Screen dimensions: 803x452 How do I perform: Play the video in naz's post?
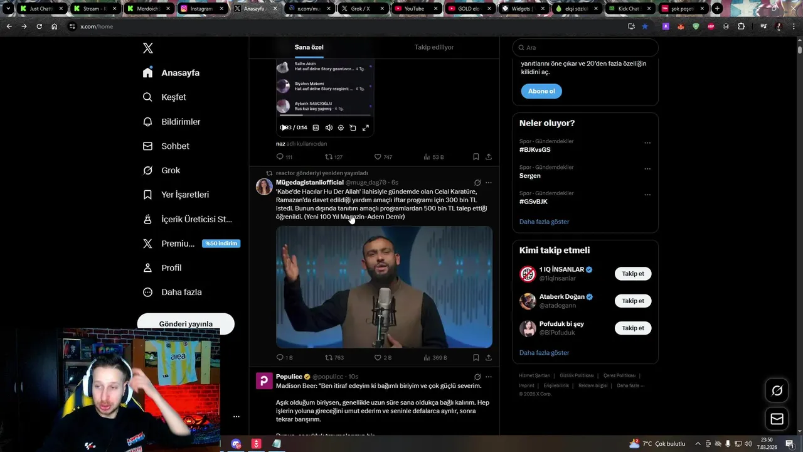pos(283,127)
